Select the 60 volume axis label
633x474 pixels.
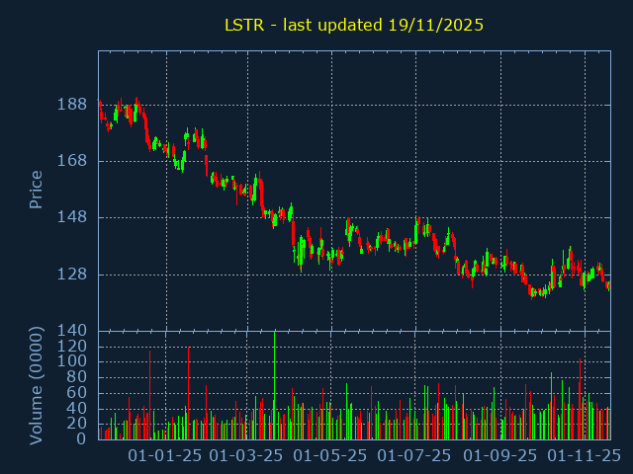(x=76, y=393)
